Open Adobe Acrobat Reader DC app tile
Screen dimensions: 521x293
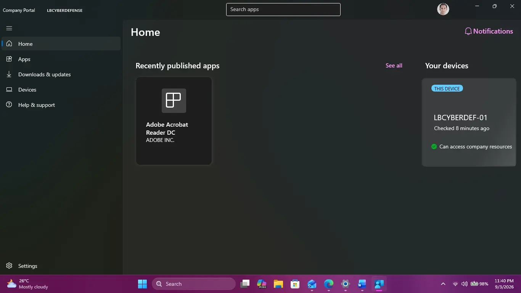click(x=174, y=121)
